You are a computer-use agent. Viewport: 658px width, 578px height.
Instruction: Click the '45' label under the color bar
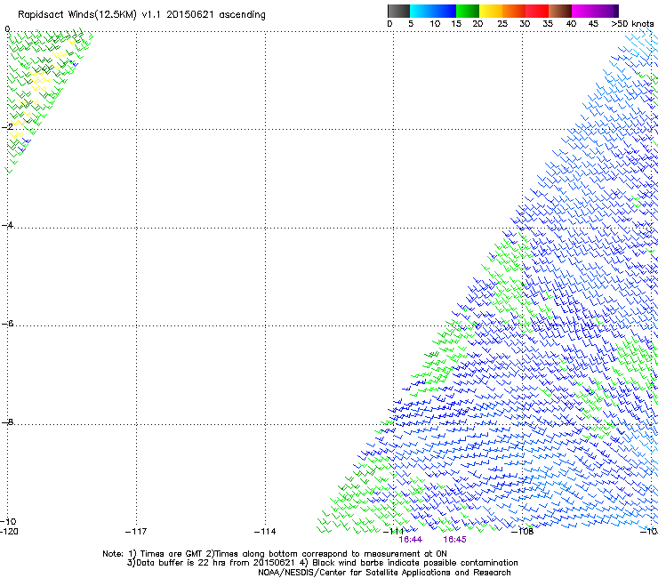tap(593, 24)
